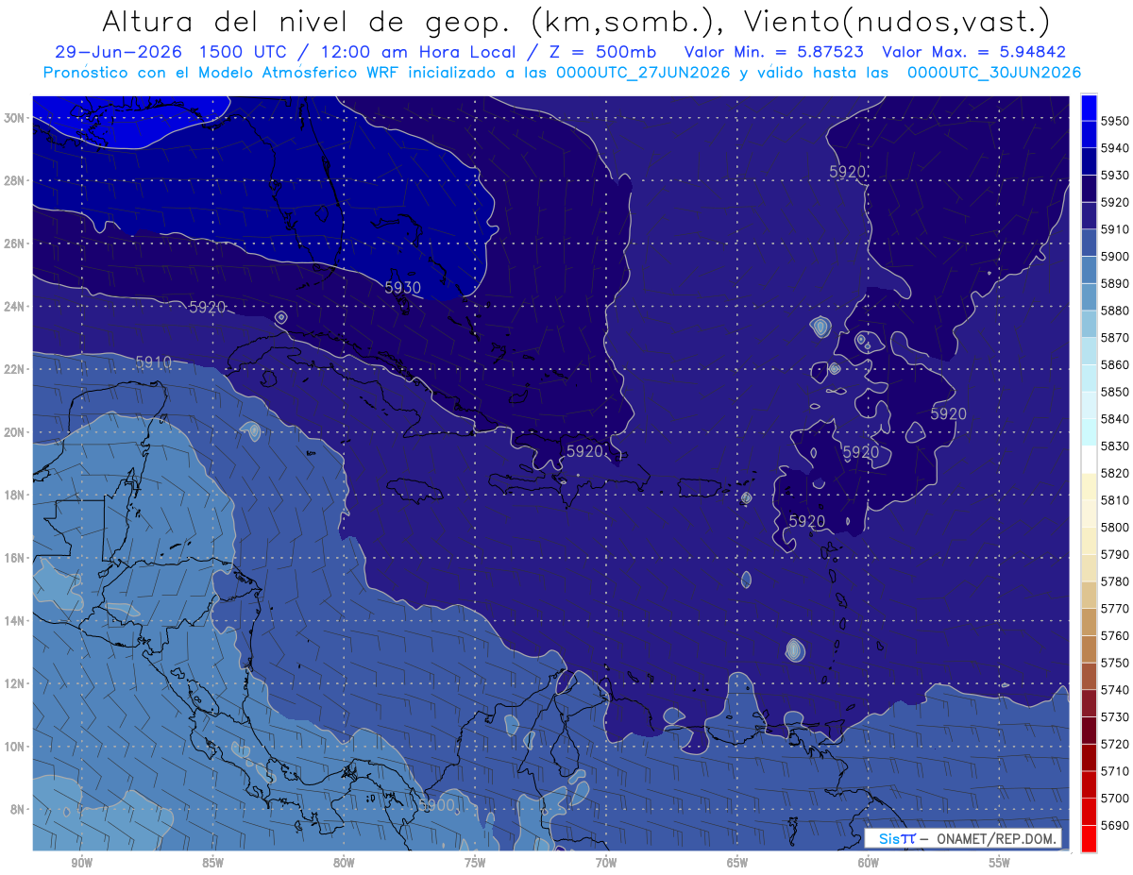This screenshot has width=1133, height=875.
Task: Click the 5920 contour label south of Hispaniola's 20N line
Action: [584, 451]
